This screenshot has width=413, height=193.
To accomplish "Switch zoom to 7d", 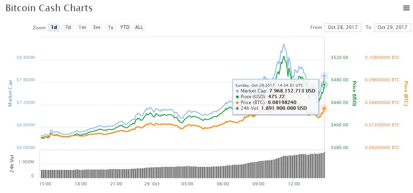I will (x=68, y=27).
